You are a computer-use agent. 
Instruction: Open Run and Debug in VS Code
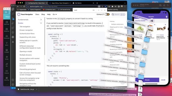click(x=13, y=23)
